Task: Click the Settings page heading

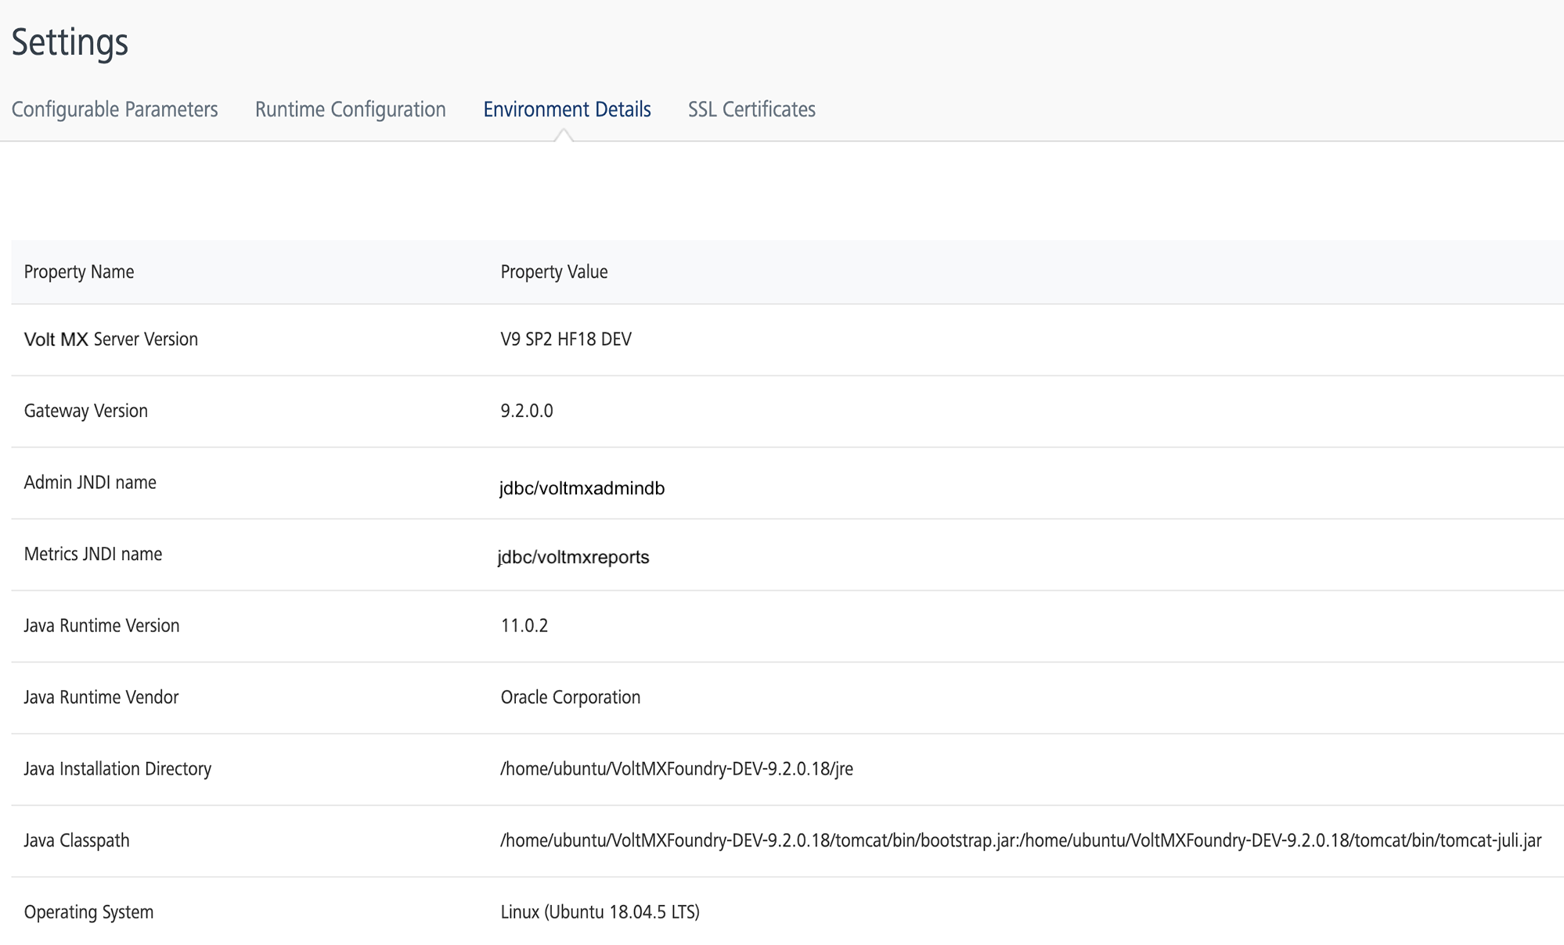Action: click(x=70, y=42)
